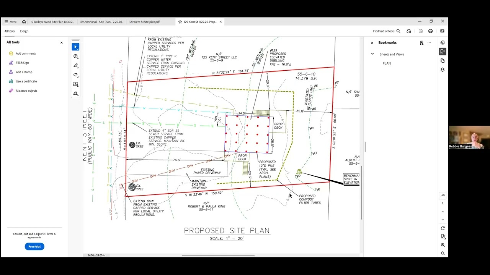Open the PLAN bookmark

(387, 63)
